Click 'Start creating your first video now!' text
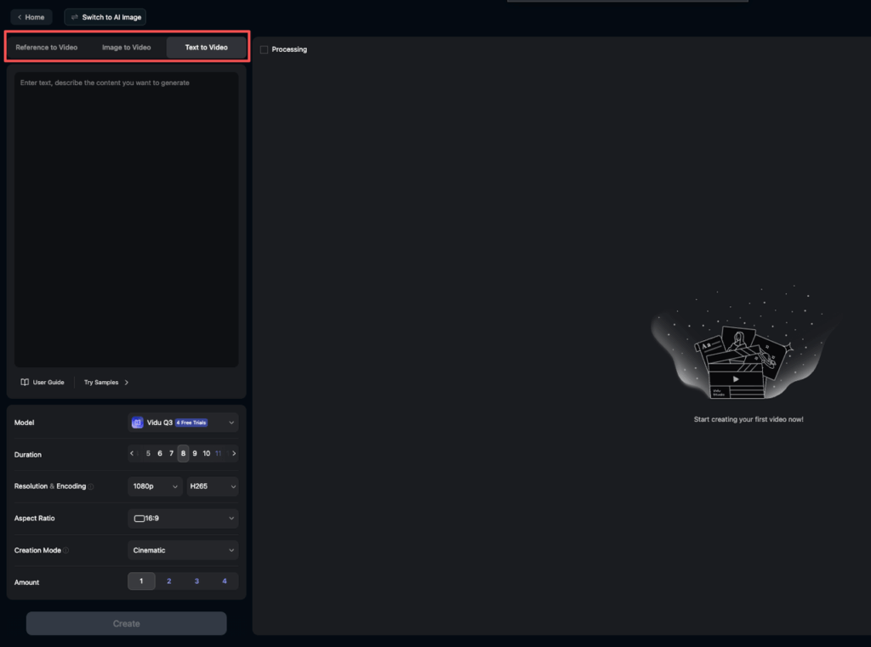Image resolution: width=871 pixels, height=647 pixels. [x=749, y=419]
